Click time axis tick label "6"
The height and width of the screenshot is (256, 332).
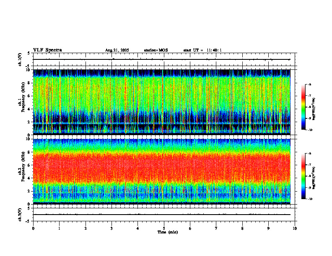point(190,228)
